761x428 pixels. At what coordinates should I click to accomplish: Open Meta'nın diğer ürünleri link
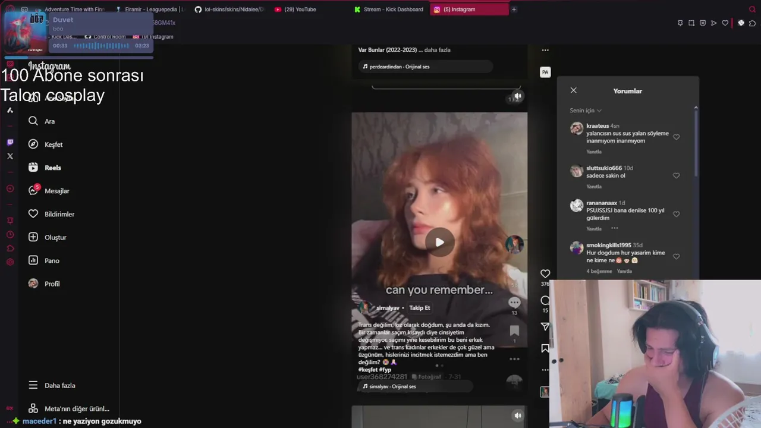(x=68, y=409)
